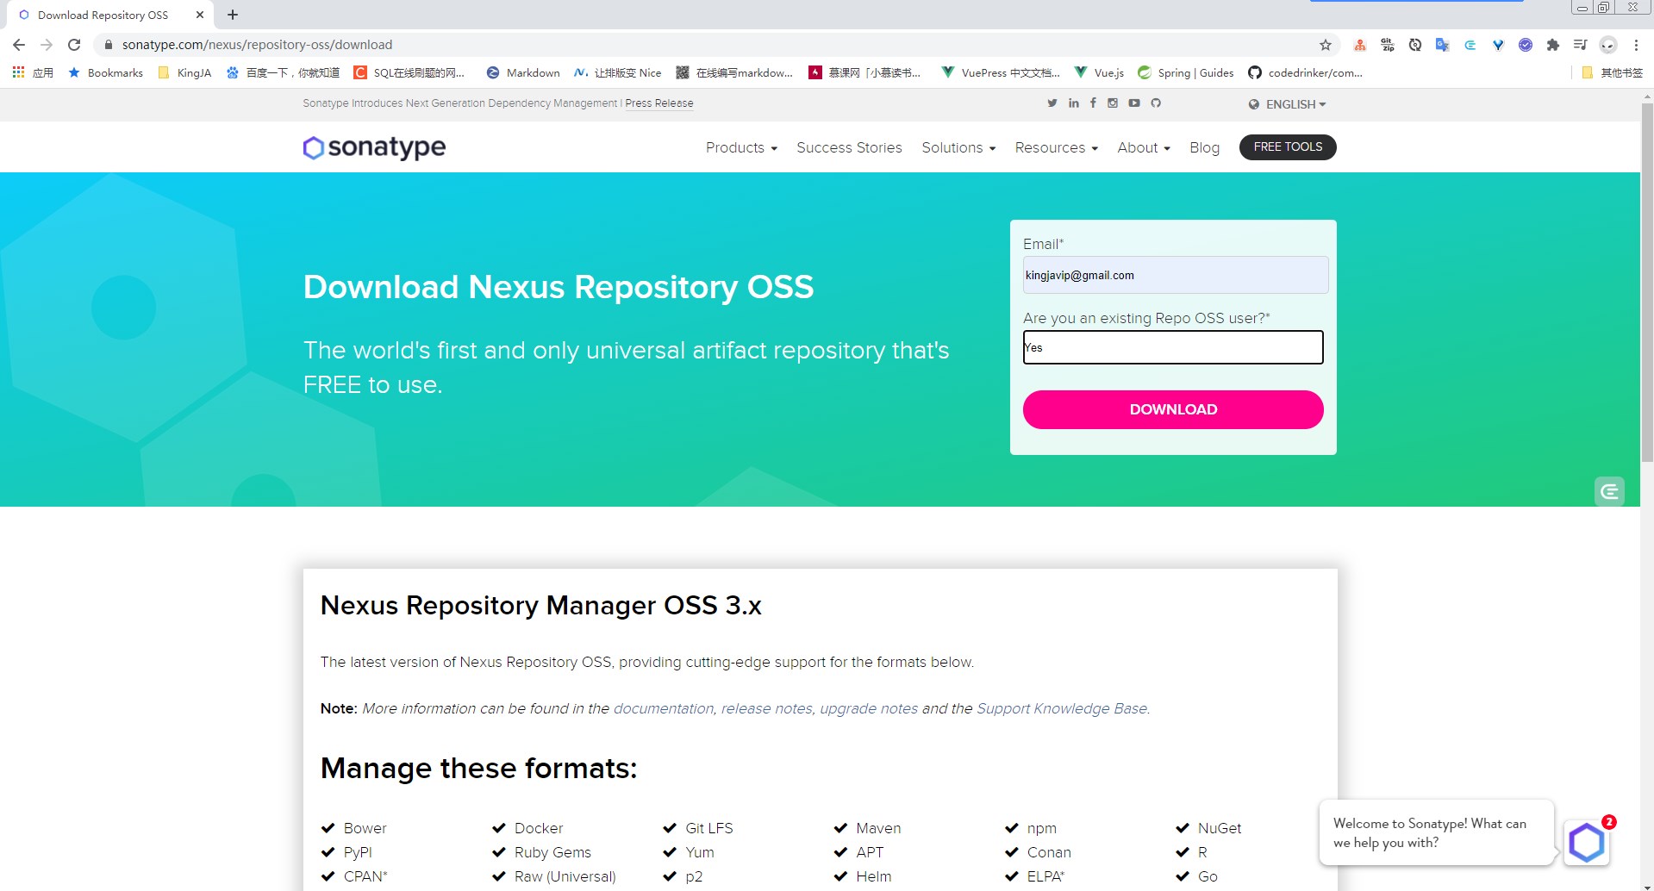Click the Ruby Gems format text
Screen dimensions: 1654x891
pyautogui.click(x=552, y=852)
